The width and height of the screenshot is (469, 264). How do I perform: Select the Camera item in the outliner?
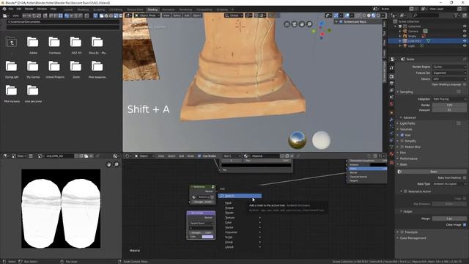click(413, 31)
